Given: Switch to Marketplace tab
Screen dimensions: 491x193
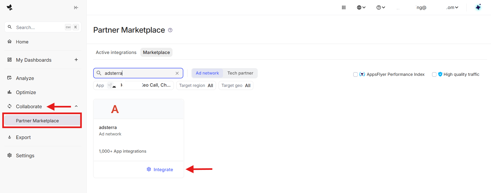Looking at the screenshot, I should click(x=156, y=52).
